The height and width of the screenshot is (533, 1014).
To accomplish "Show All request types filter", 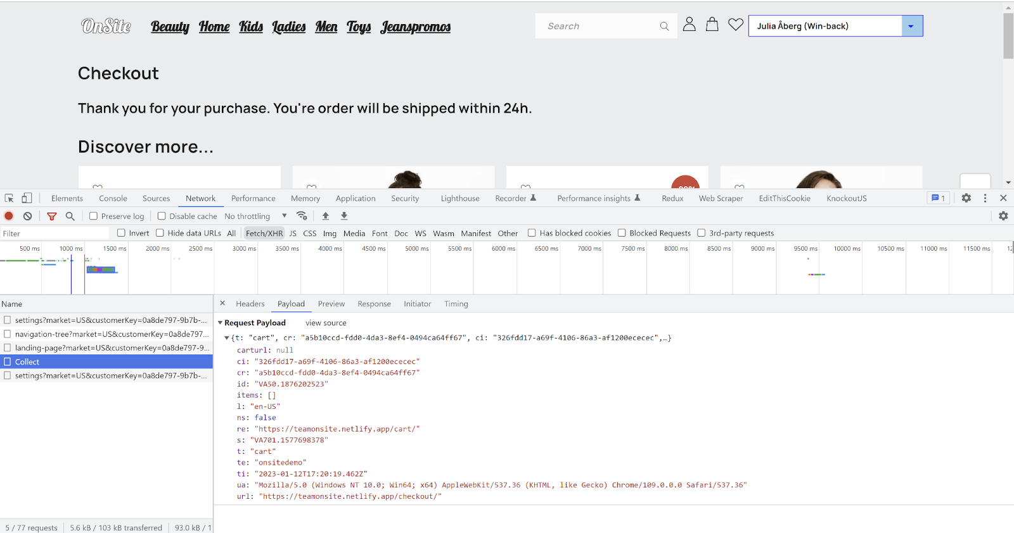I will 231,233.
